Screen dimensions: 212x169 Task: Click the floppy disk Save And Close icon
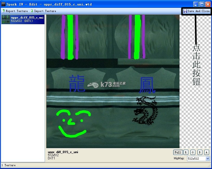pyautogui.click(x=185, y=11)
